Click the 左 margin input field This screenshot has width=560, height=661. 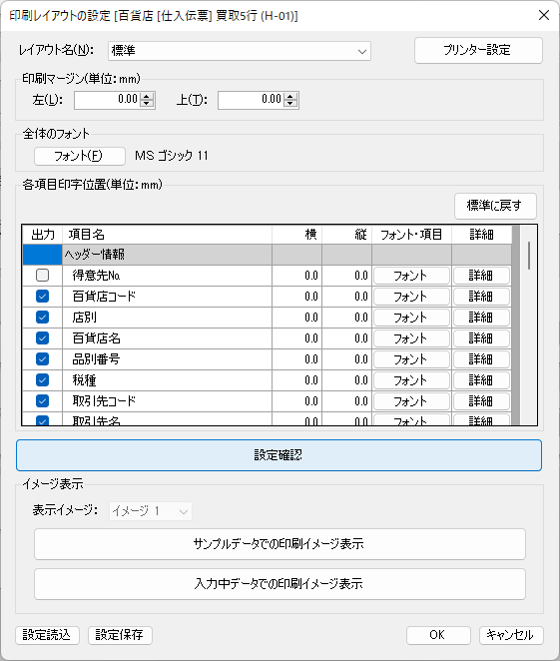tap(108, 100)
